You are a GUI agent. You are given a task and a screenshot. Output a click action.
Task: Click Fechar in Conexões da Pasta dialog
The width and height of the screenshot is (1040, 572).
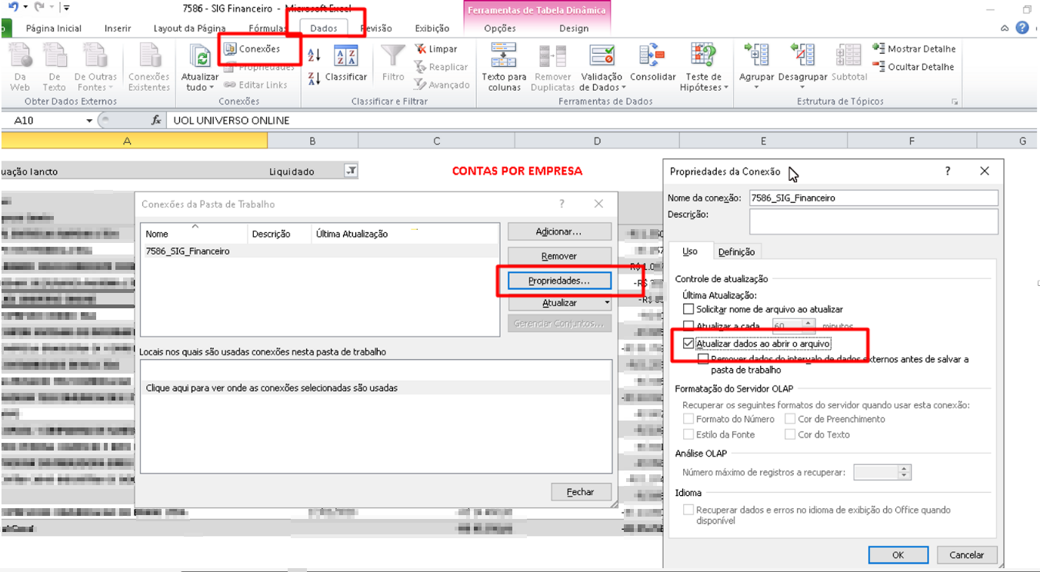580,492
